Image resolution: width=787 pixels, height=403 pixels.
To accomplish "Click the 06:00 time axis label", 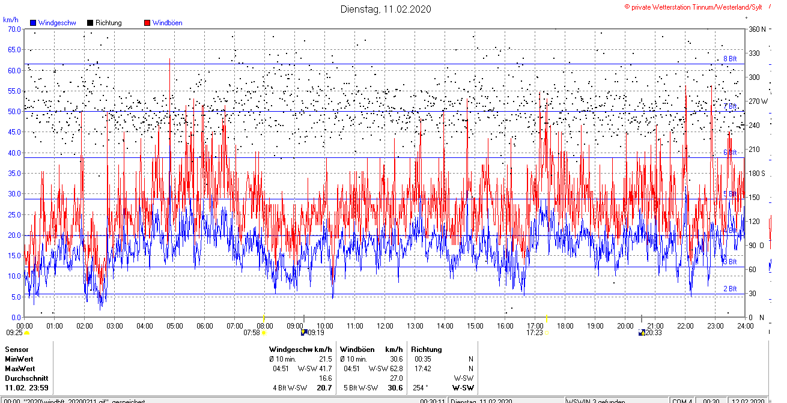I will point(204,326).
